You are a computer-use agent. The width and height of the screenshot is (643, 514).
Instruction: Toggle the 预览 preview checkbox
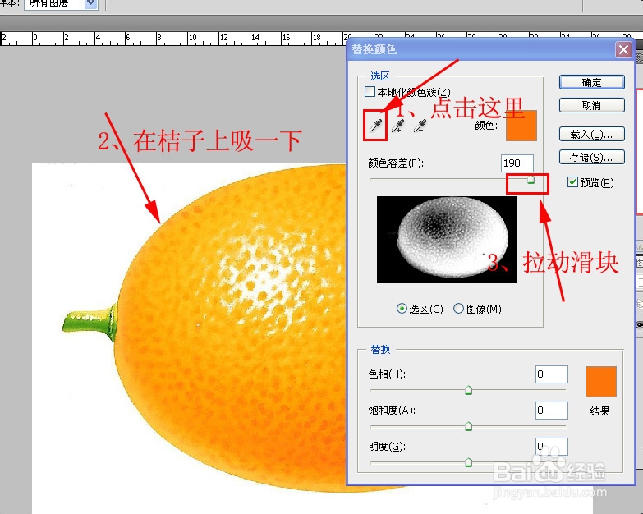(x=572, y=181)
